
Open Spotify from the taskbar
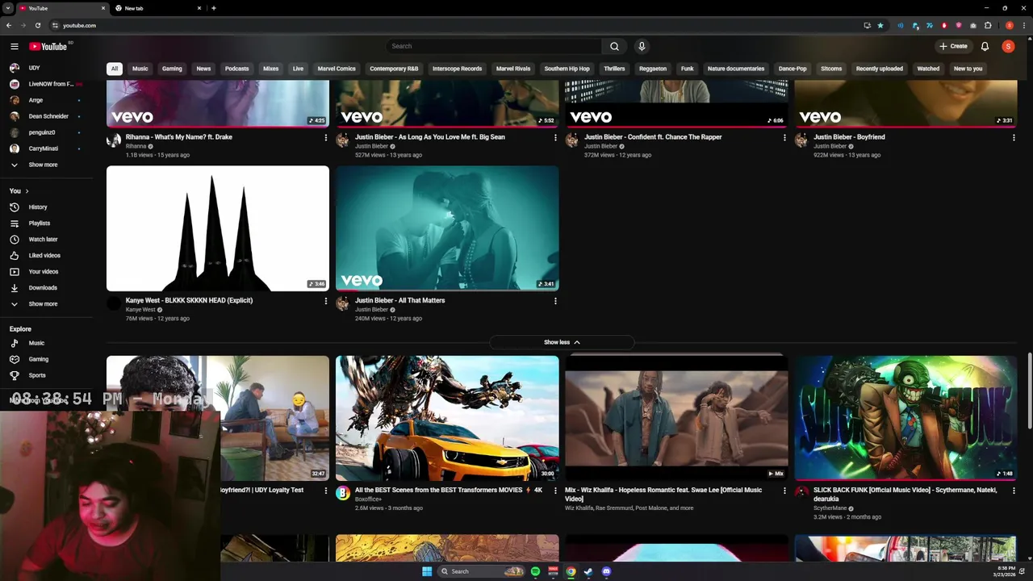[535, 571]
